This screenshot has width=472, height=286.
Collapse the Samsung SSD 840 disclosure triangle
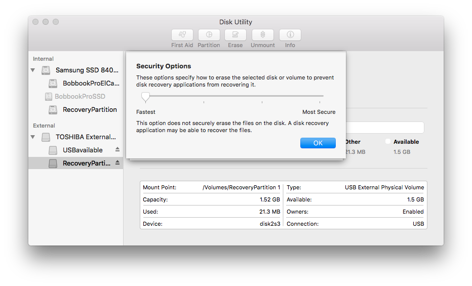tap(33, 70)
